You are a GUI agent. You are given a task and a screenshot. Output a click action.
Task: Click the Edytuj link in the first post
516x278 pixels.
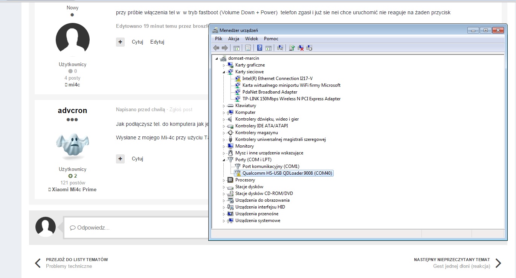coord(157,42)
